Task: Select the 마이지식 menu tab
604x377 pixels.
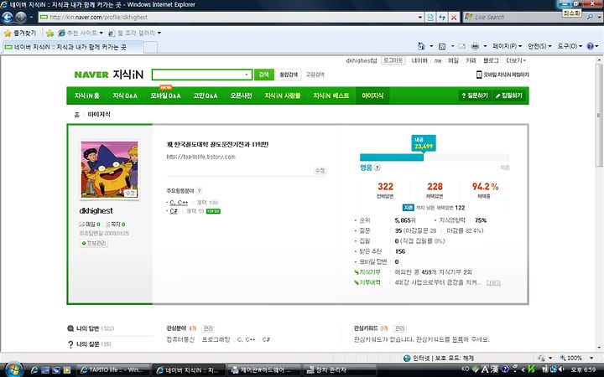Action: tap(372, 96)
